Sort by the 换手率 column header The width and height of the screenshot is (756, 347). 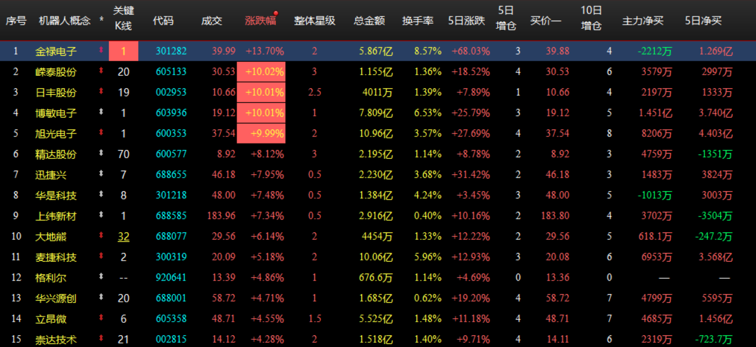(x=418, y=21)
